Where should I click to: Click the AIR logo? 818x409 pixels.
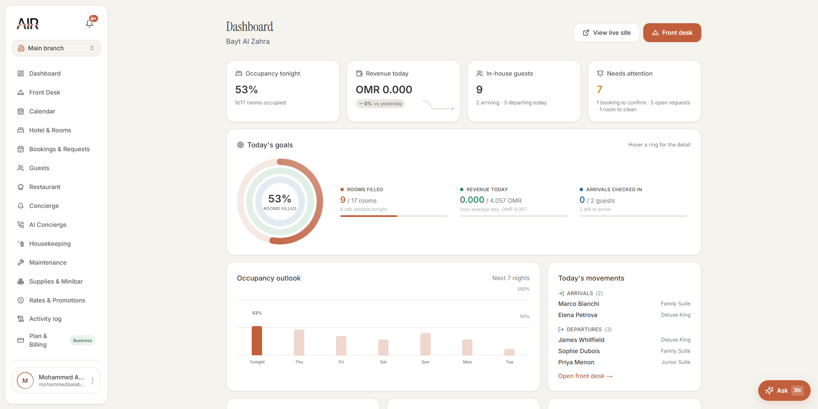(x=28, y=24)
